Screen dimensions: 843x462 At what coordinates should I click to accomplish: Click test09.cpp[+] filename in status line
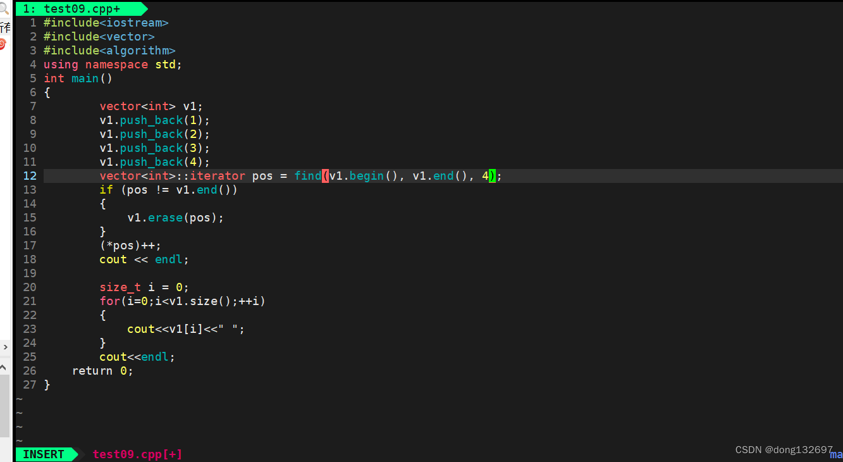click(x=137, y=454)
